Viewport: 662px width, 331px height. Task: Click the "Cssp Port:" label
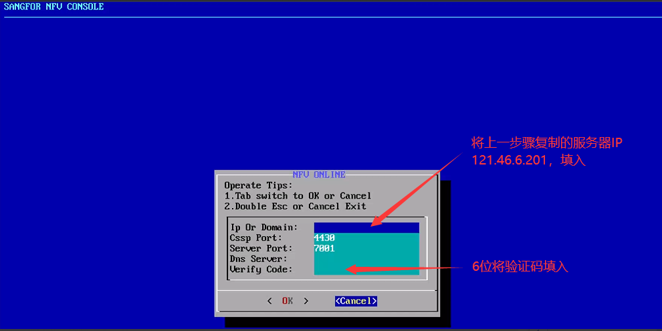click(255, 238)
